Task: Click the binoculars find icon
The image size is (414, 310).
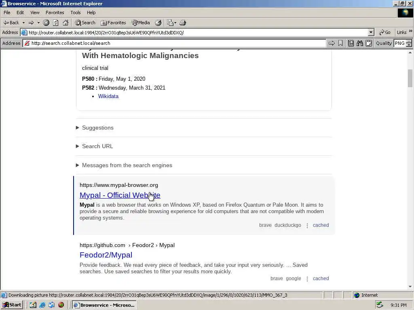Action: (x=359, y=43)
